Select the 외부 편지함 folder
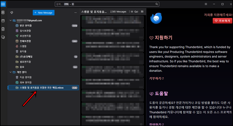Viewport: 233px width, 126px height. 43,82
